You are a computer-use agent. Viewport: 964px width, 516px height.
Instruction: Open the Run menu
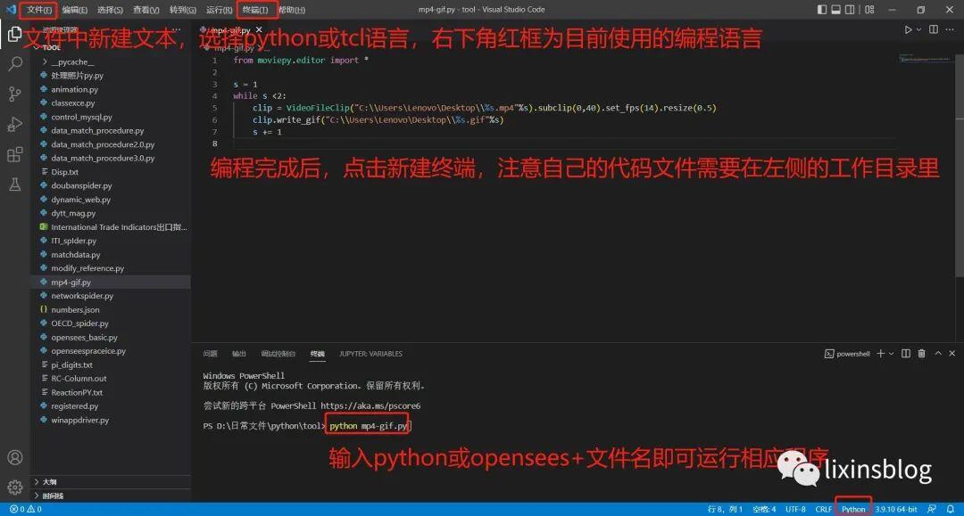219,10
